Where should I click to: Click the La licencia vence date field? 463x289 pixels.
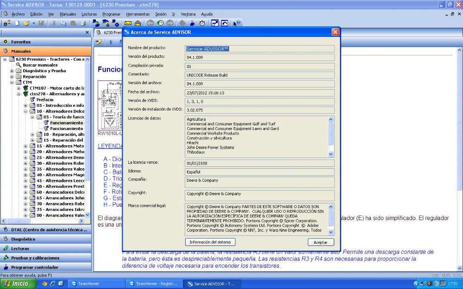coord(260,163)
